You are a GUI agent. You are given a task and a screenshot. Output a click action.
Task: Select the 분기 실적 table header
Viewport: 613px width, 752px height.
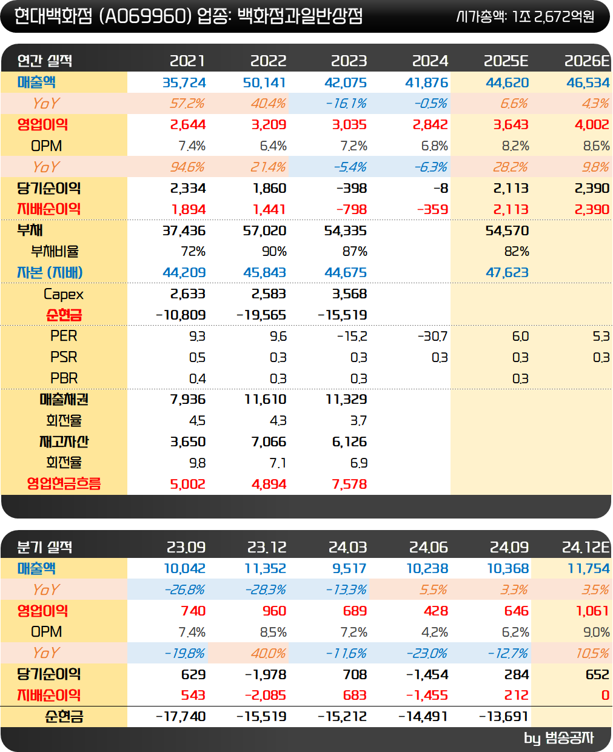[45, 547]
